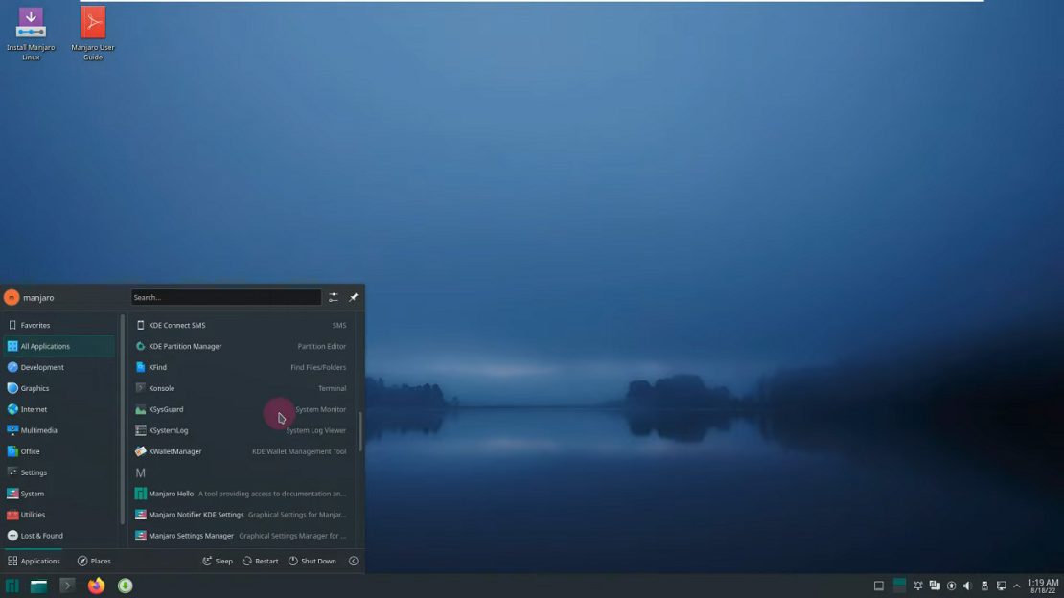Image resolution: width=1064 pixels, height=598 pixels.
Task: Open the Dolphin file manager taskbar icon
Action: pyautogui.click(x=38, y=585)
